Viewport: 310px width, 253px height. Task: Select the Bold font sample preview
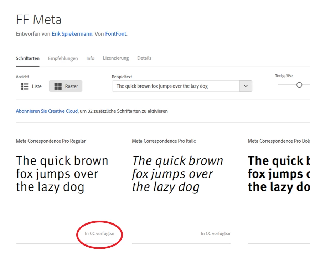[279, 174]
